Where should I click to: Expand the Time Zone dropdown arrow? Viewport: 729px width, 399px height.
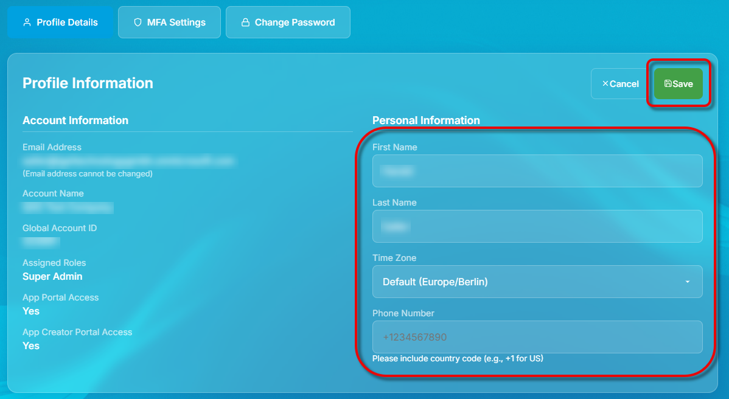pyautogui.click(x=687, y=282)
